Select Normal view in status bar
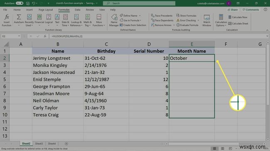 [x=215, y=149]
